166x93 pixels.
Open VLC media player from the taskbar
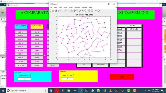point(110,91)
